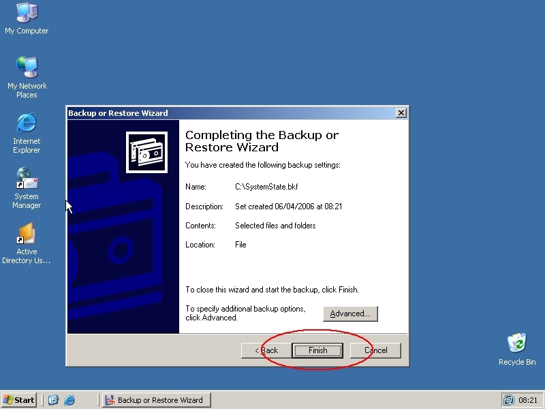
Task: Select the Active Directory Users shortcut icon
Action: [27, 243]
